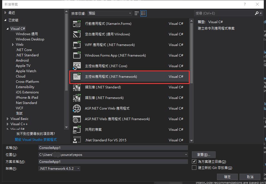This screenshot has height=184, width=266.
Task: Select the Android category
Action: click(22, 60)
